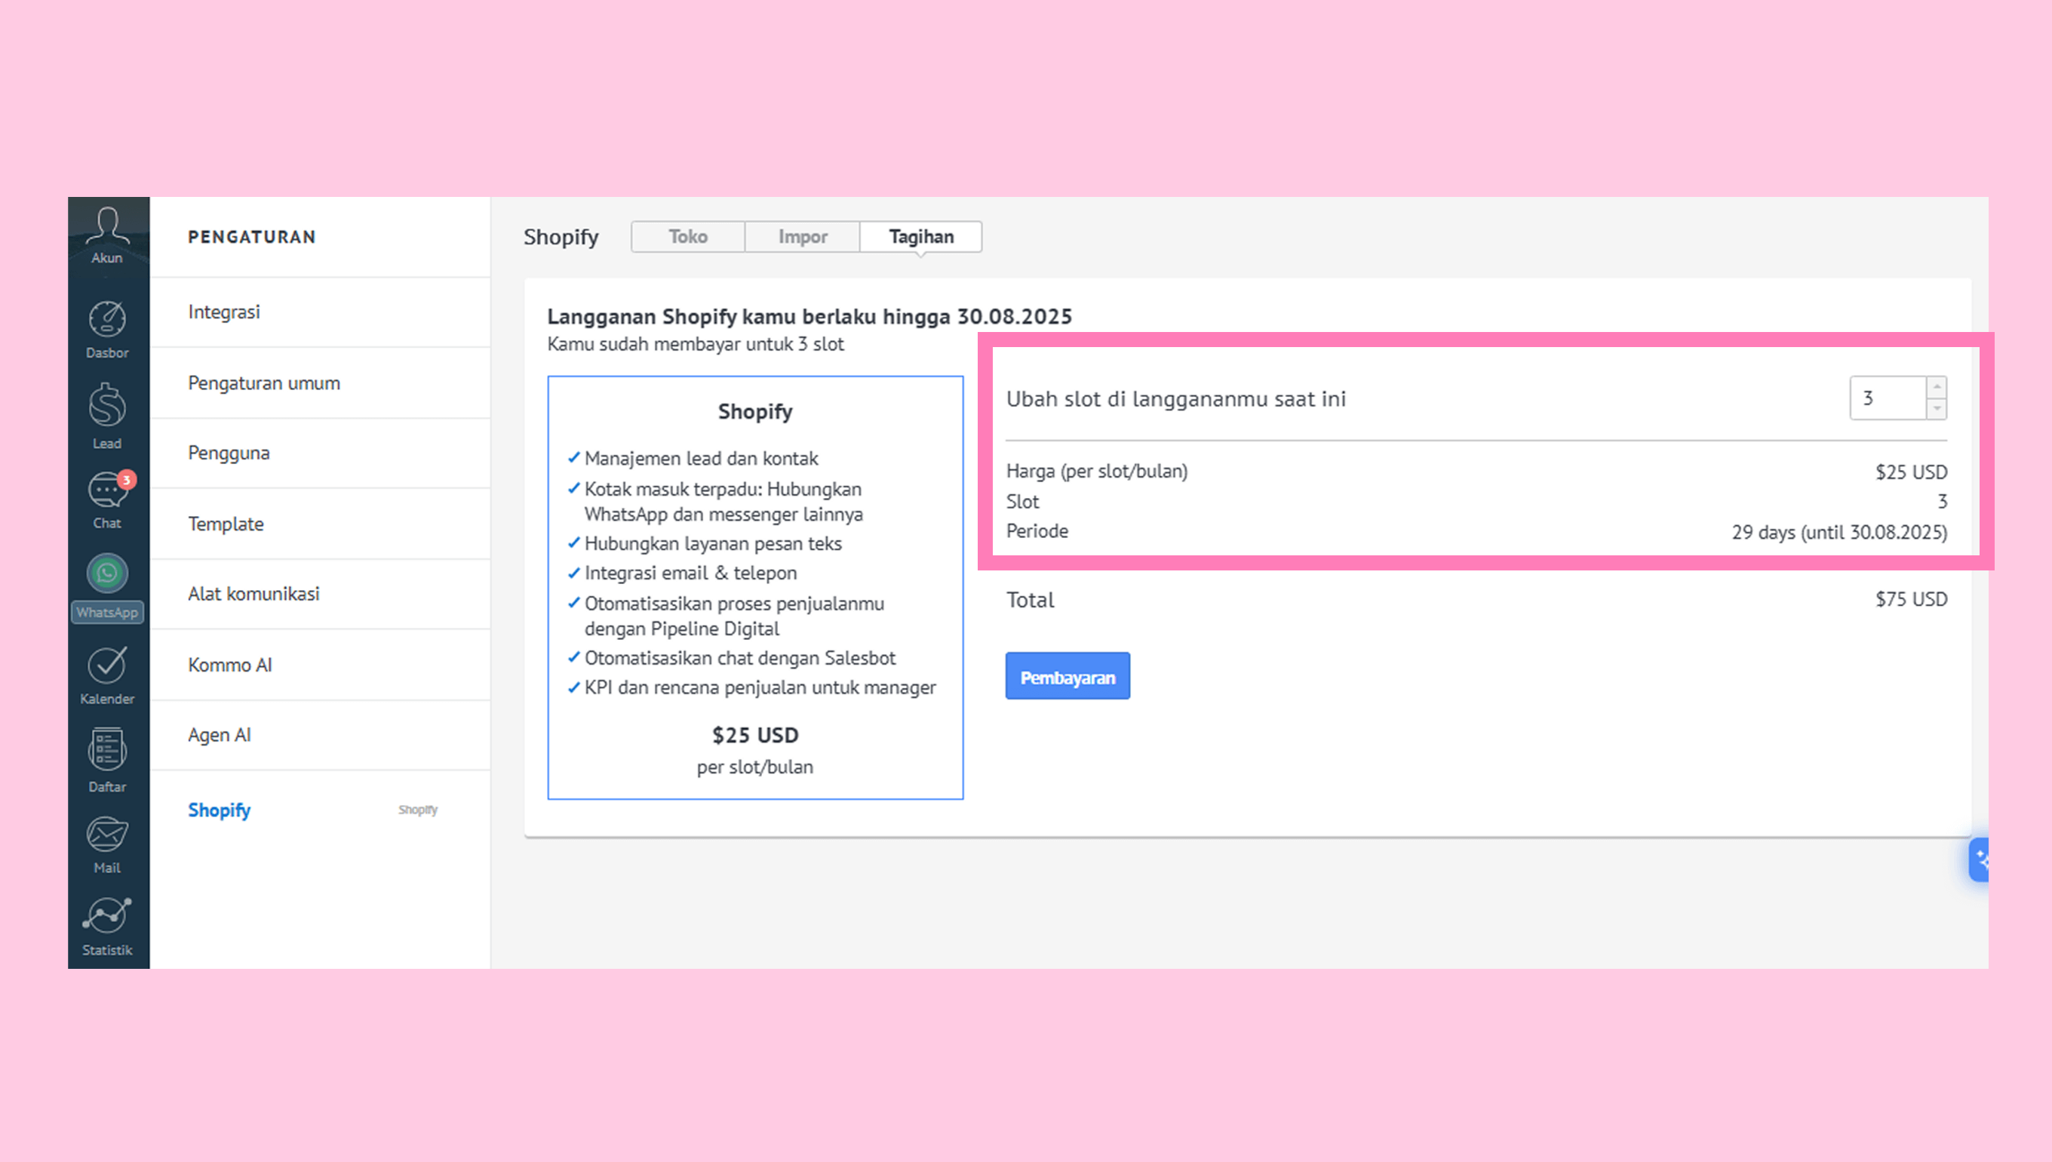The height and width of the screenshot is (1162, 2052).
Task: Click the PENGATURAN heading
Action: (252, 237)
